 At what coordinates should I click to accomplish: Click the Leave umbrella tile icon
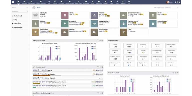(x=123, y=32)
